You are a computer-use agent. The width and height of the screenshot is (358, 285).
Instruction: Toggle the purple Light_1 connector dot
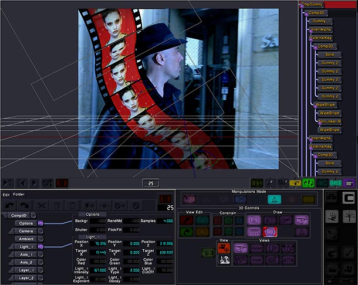pyautogui.click(x=40, y=247)
